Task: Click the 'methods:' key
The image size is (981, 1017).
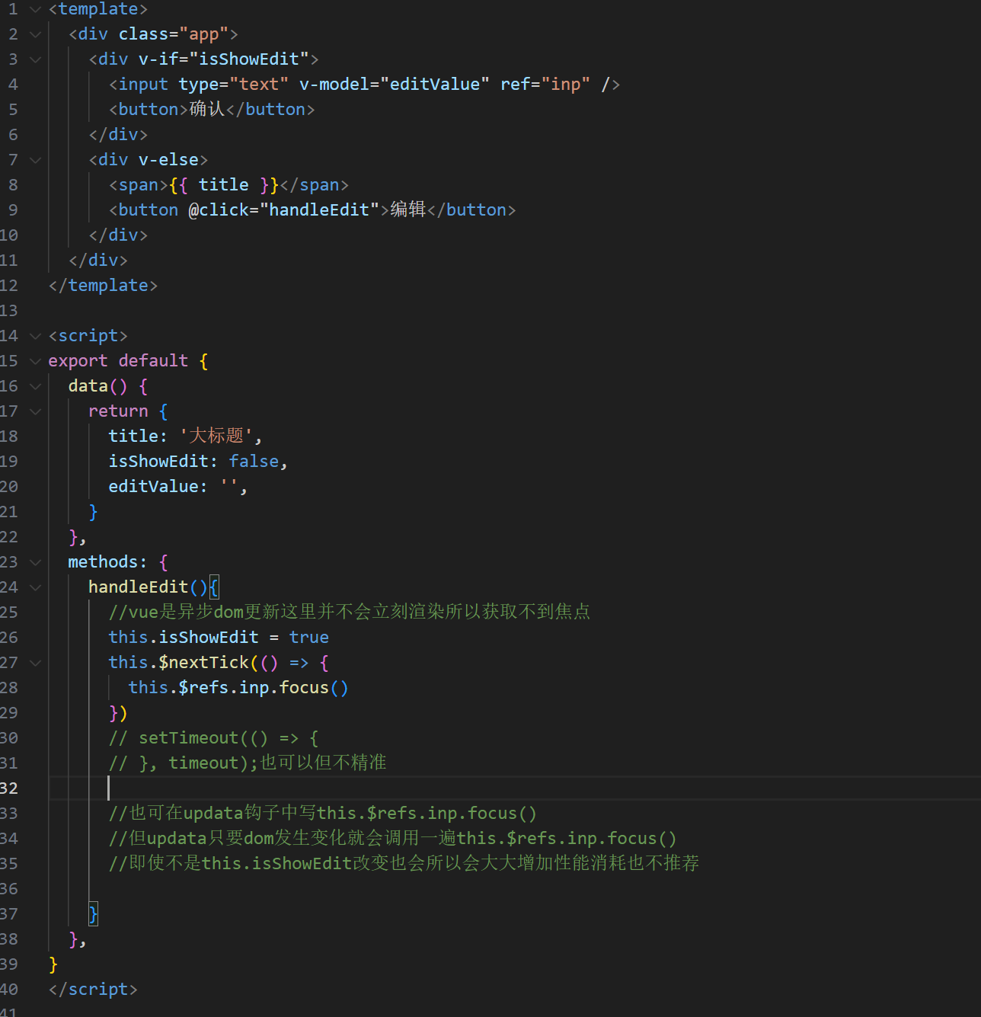Action: 107,562
